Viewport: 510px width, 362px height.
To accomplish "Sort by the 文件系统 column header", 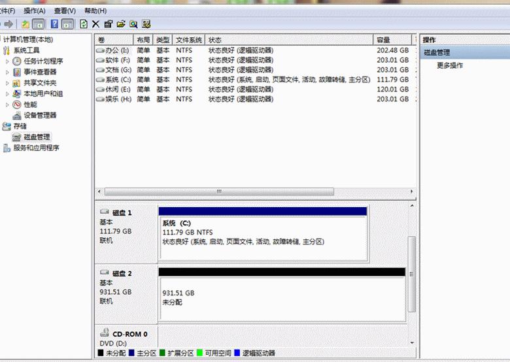I will (x=189, y=40).
